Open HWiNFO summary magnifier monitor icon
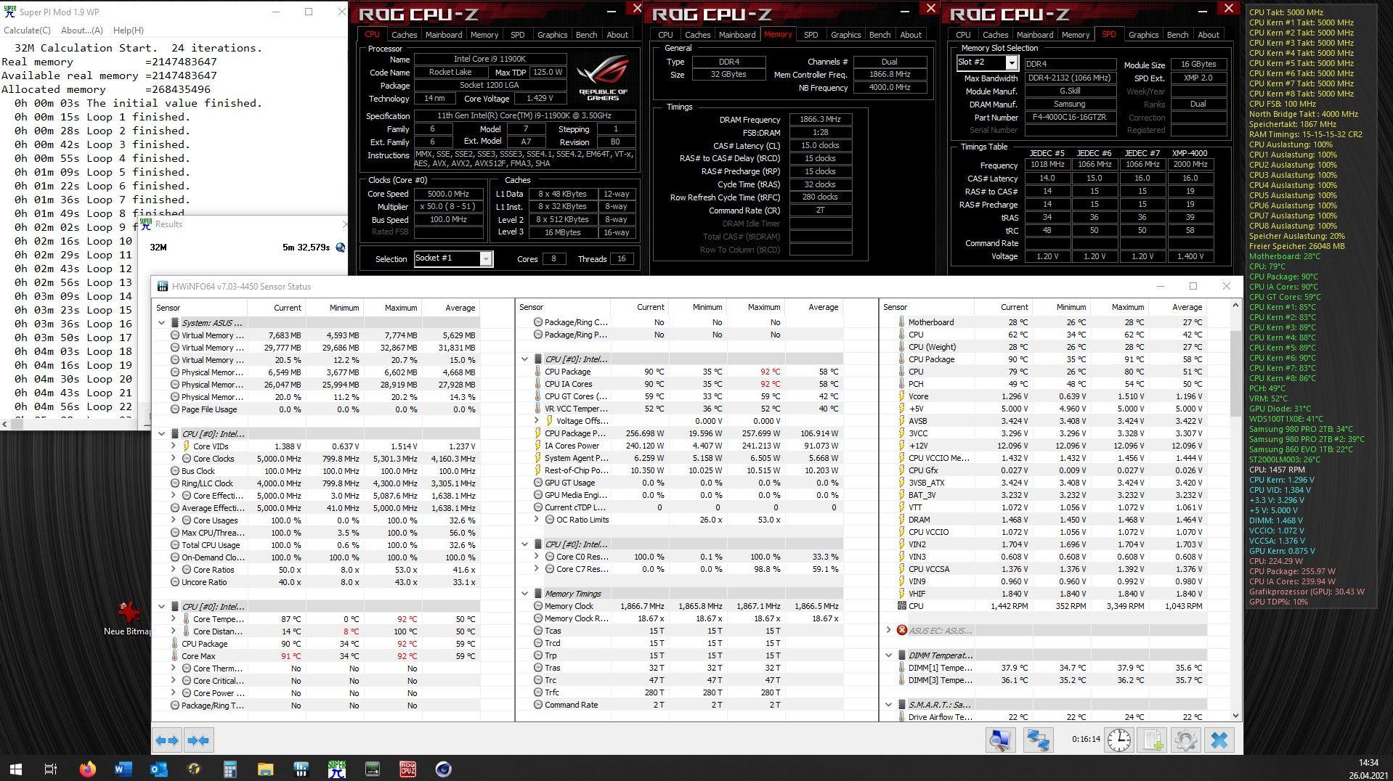The height and width of the screenshot is (781, 1393). point(1000,740)
